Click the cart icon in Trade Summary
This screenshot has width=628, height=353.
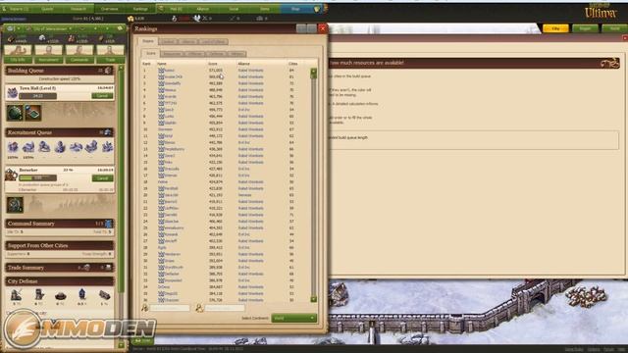coord(86,268)
